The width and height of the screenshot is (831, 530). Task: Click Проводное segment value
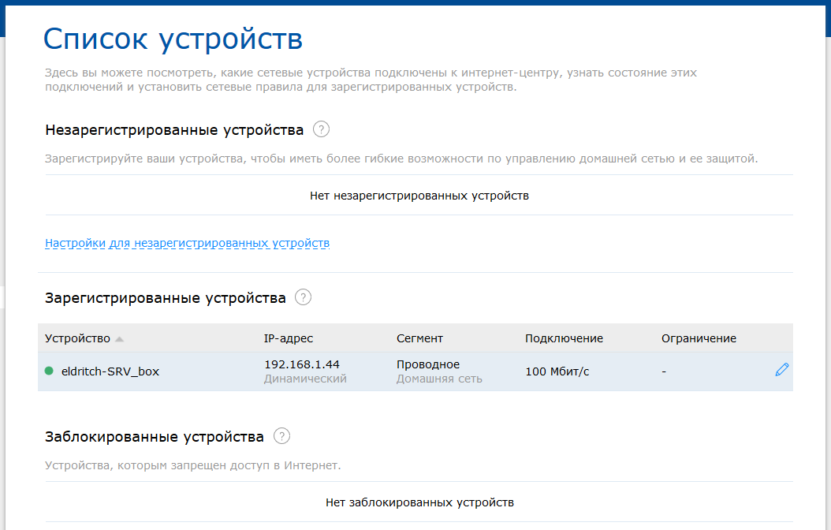pyautogui.click(x=428, y=364)
